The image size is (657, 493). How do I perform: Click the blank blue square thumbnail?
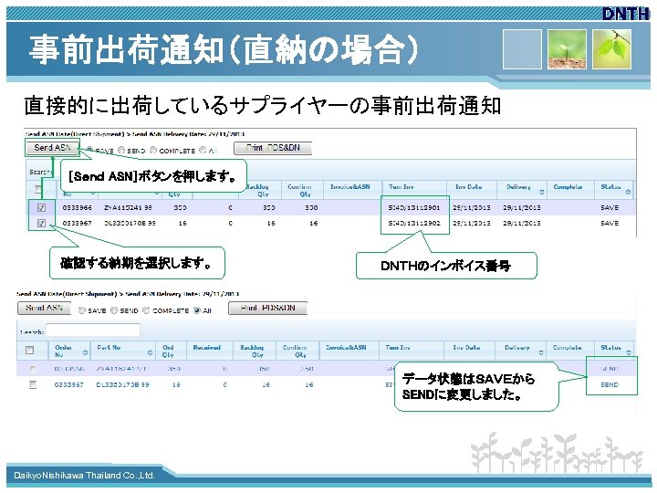click(522, 49)
